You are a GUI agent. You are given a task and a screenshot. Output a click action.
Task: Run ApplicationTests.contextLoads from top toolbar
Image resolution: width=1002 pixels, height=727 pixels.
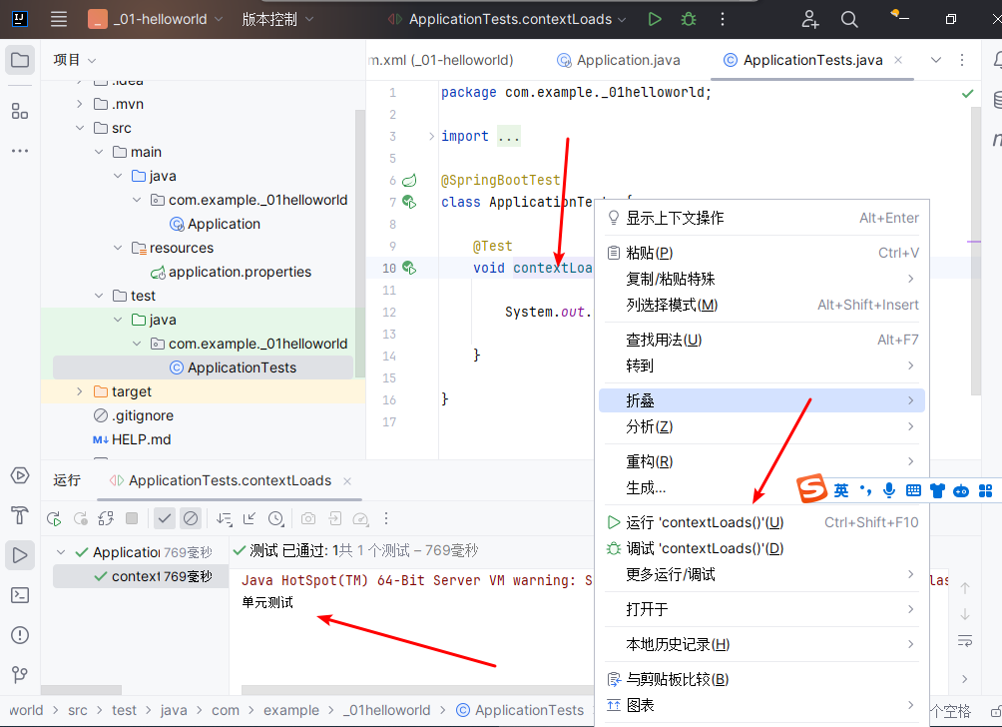tap(655, 19)
